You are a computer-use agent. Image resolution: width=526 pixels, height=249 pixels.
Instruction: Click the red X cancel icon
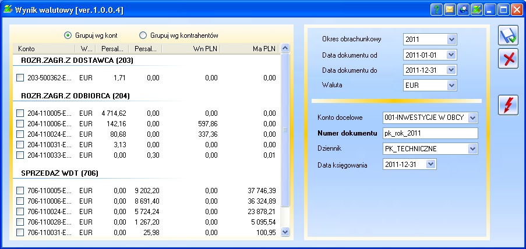click(x=508, y=59)
